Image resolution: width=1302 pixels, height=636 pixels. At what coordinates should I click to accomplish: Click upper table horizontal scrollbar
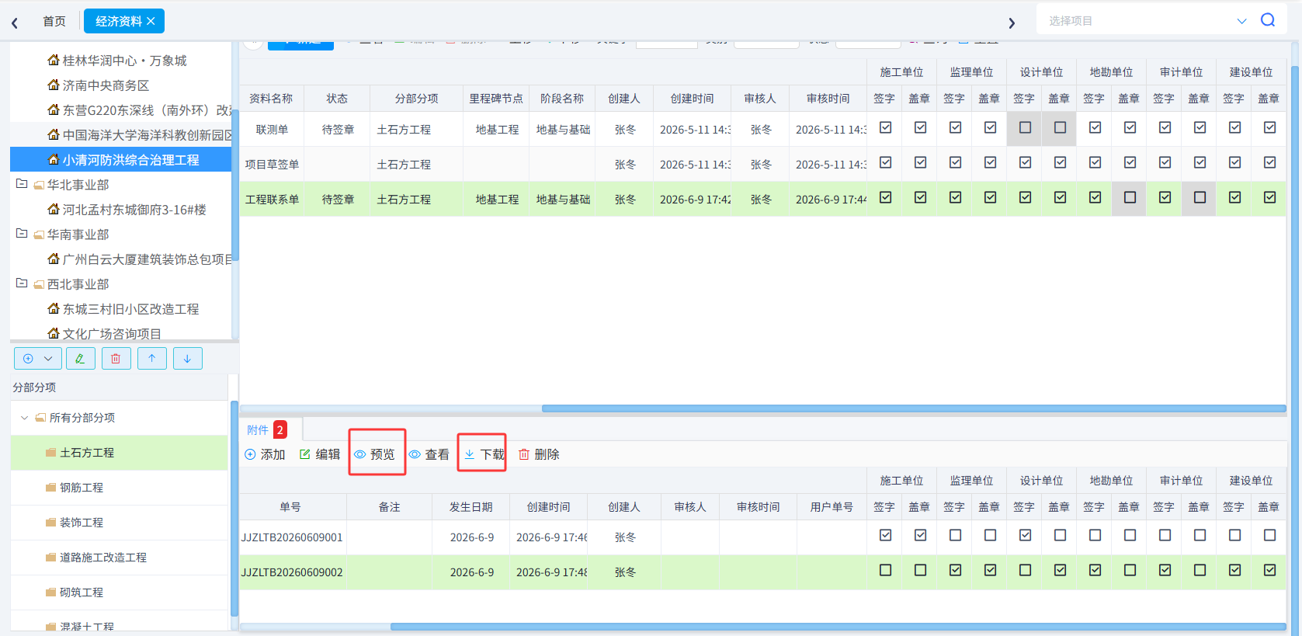[914, 408]
